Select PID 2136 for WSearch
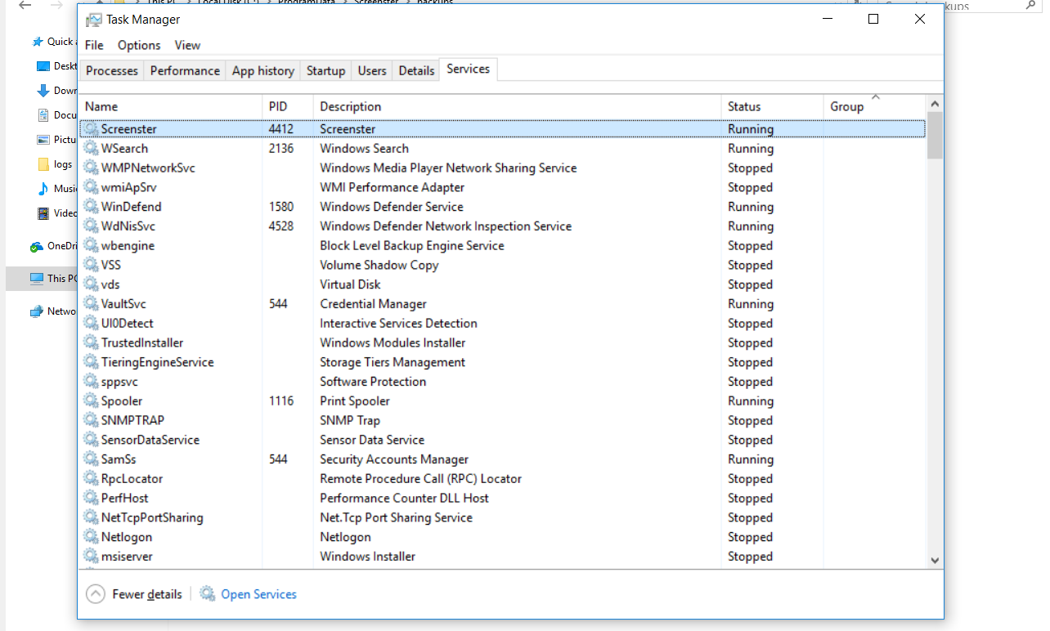The width and height of the screenshot is (1050, 631). tap(281, 148)
